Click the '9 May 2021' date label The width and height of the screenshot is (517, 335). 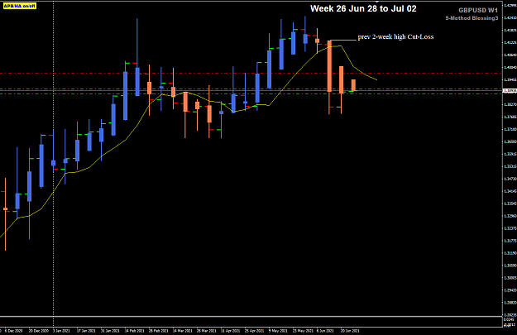(x=278, y=330)
